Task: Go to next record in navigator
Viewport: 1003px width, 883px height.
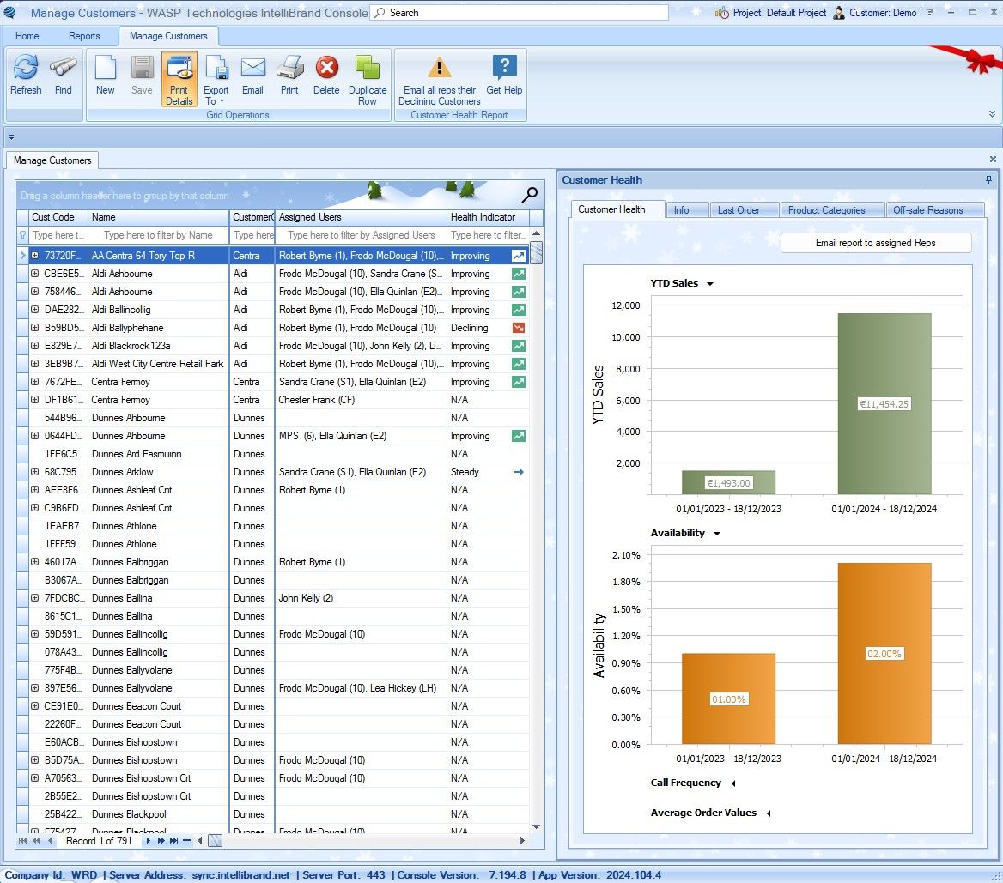Action: (x=149, y=841)
